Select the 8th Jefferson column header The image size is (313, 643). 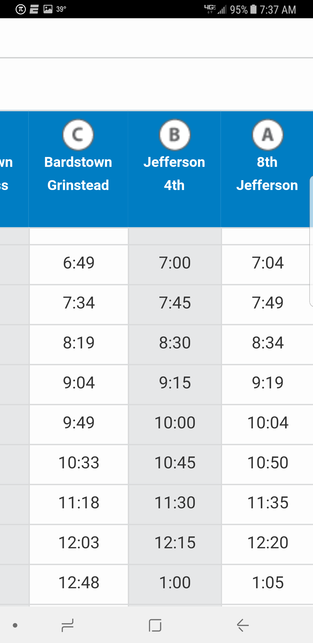[267, 173]
